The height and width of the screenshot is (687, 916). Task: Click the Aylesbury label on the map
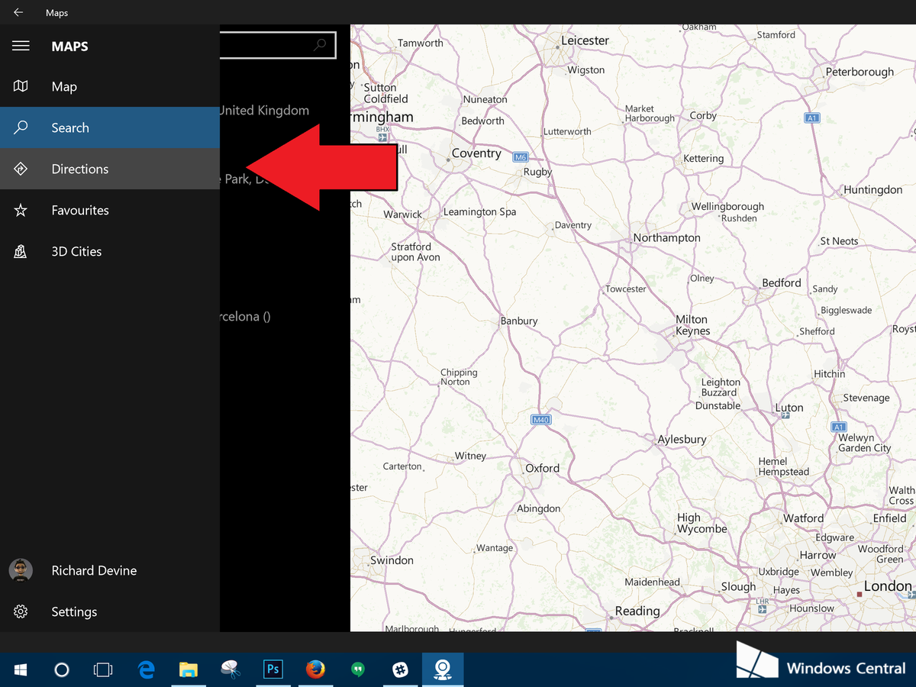coord(682,440)
